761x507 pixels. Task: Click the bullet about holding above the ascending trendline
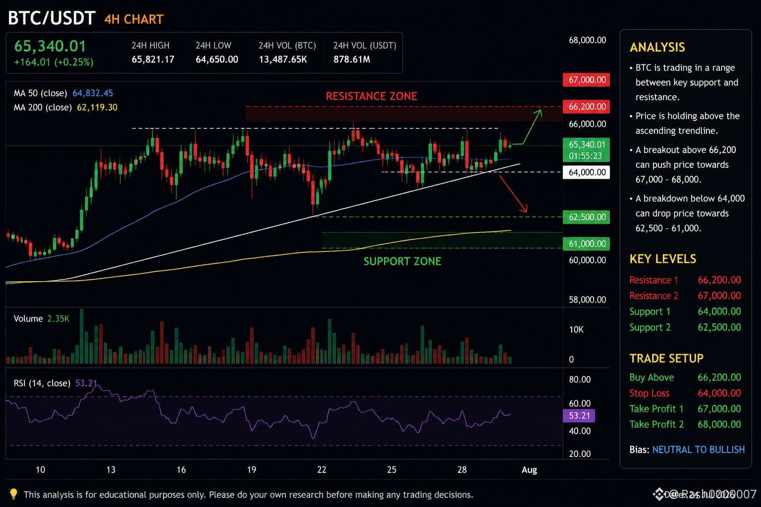click(684, 123)
